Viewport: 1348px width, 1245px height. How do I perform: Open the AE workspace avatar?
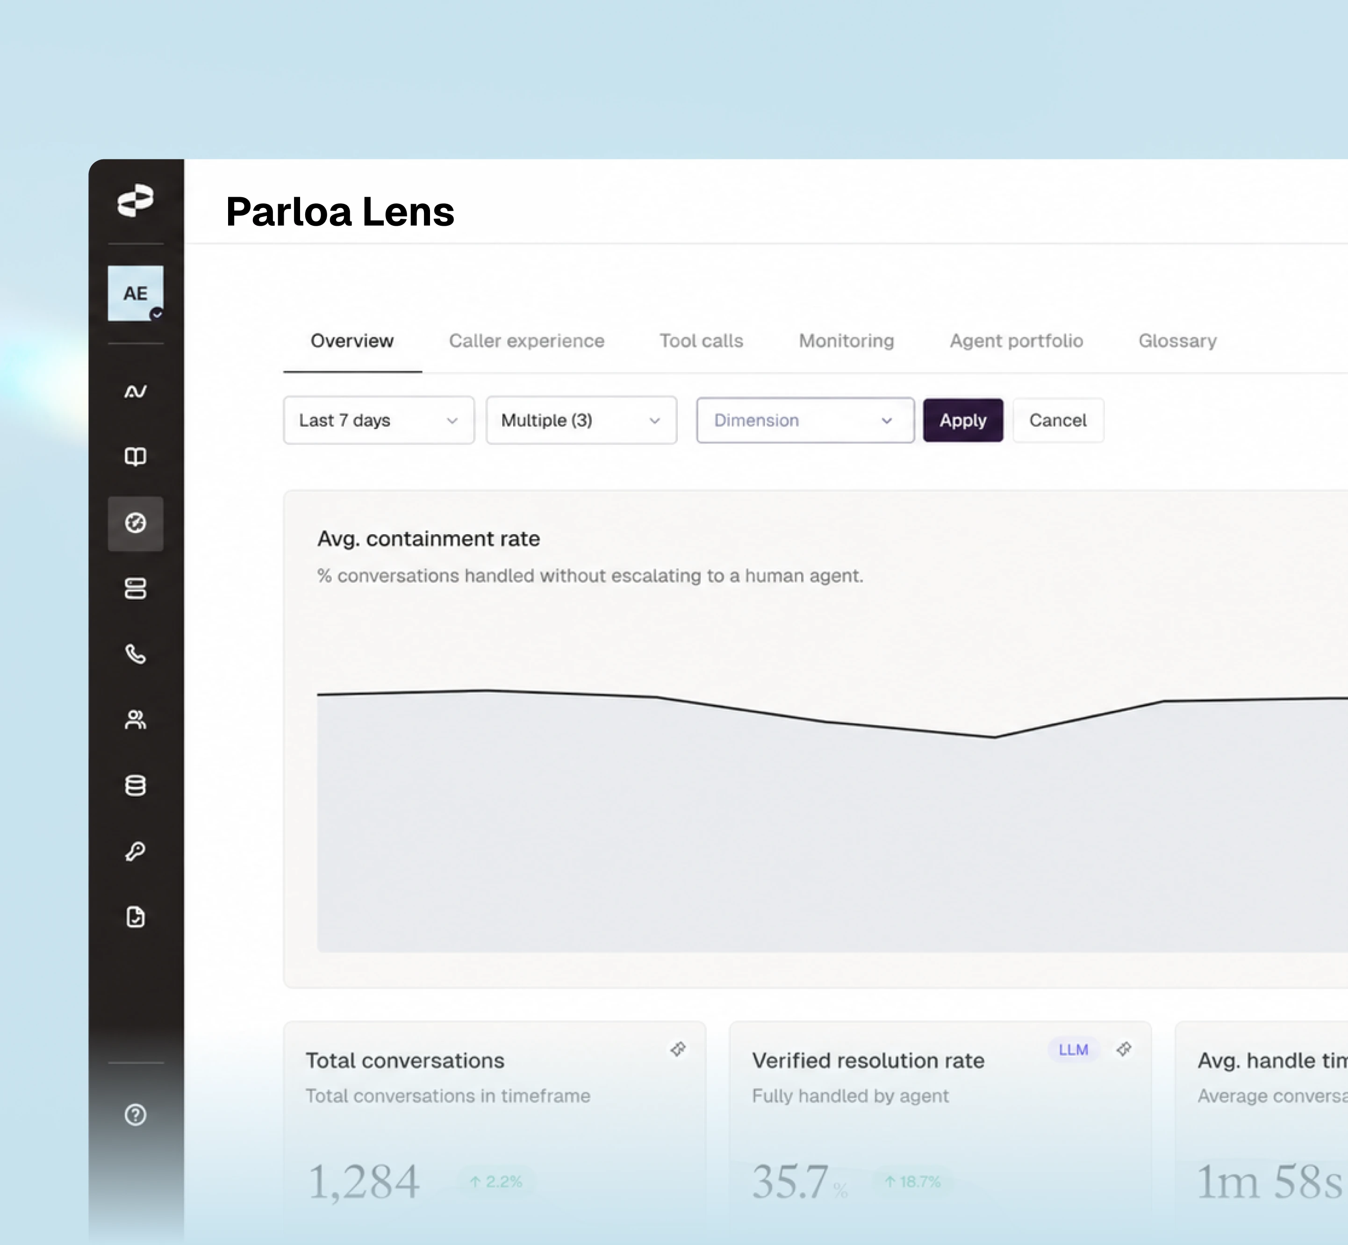136,293
